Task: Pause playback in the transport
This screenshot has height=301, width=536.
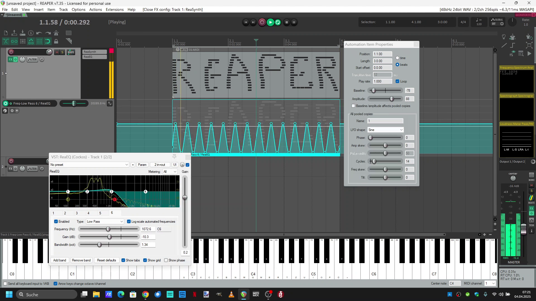Action: click(x=294, y=22)
